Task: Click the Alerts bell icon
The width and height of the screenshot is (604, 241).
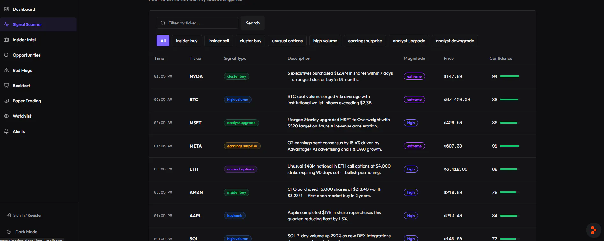Action: tap(6, 131)
